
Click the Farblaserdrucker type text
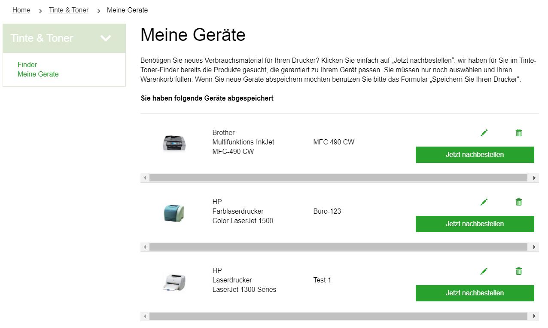pyautogui.click(x=238, y=212)
